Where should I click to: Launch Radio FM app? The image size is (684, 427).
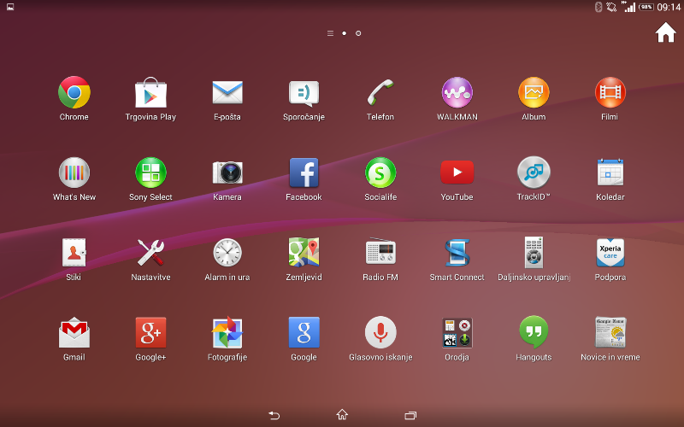coord(380,251)
